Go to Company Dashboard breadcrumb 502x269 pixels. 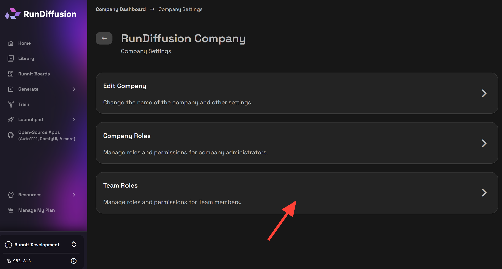(x=120, y=9)
